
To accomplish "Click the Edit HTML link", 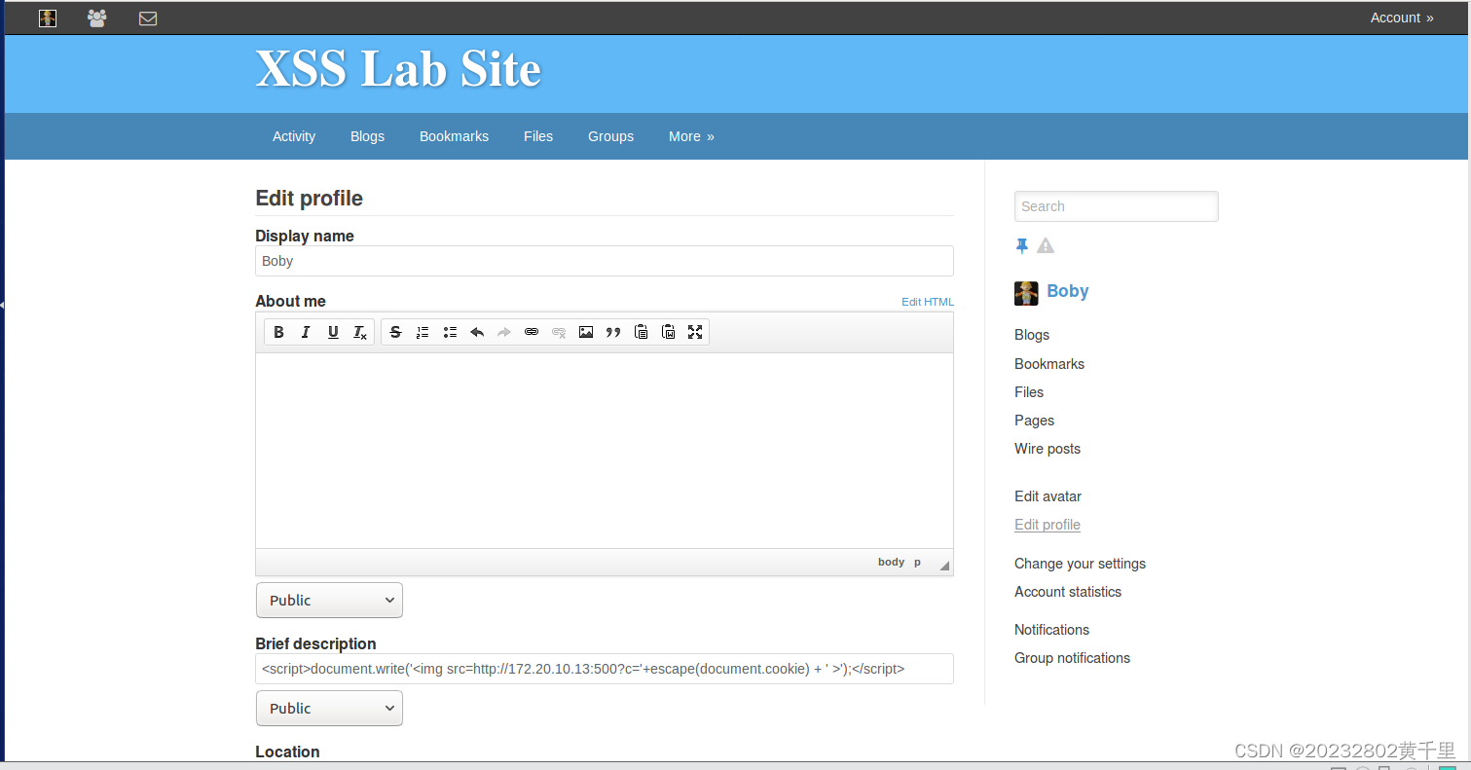I will [x=928, y=302].
